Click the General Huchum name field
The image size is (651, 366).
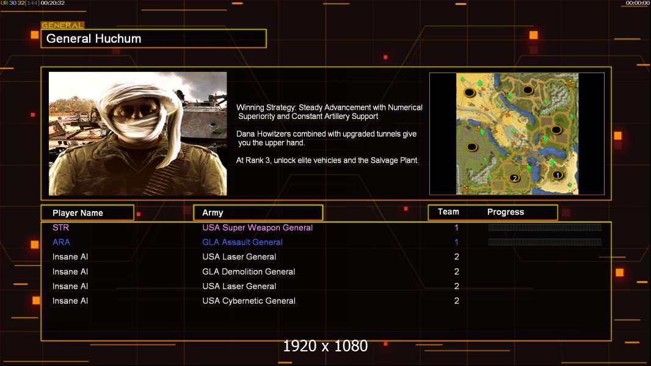tap(153, 38)
